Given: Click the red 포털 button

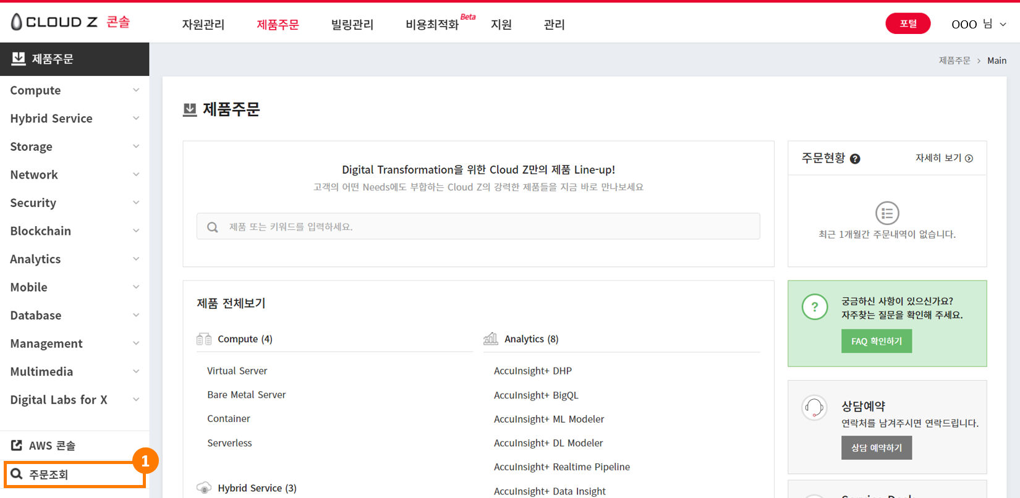Looking at the screenshot, I should [x=907, y=23].
